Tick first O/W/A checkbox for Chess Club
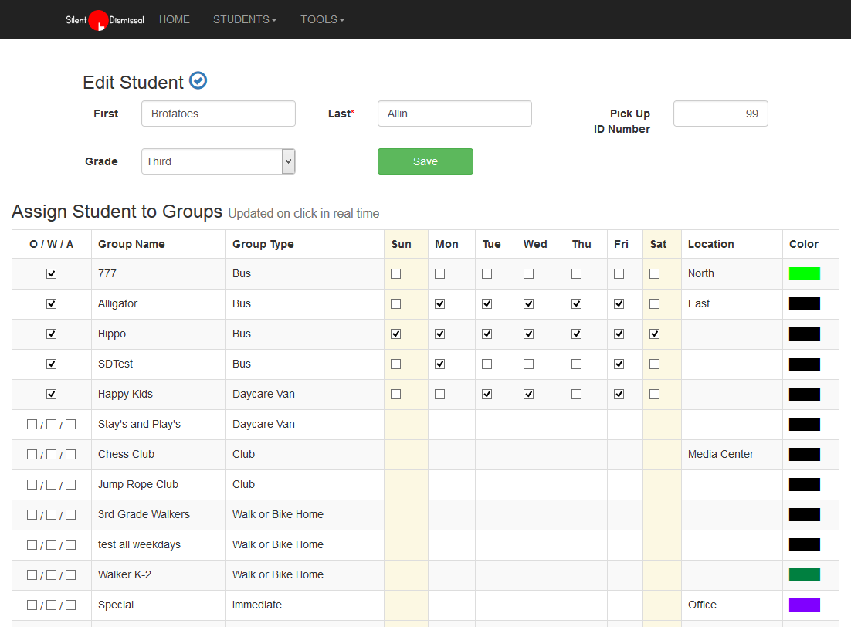The height and width of the screenshot is (627, 851). (32, 454)
